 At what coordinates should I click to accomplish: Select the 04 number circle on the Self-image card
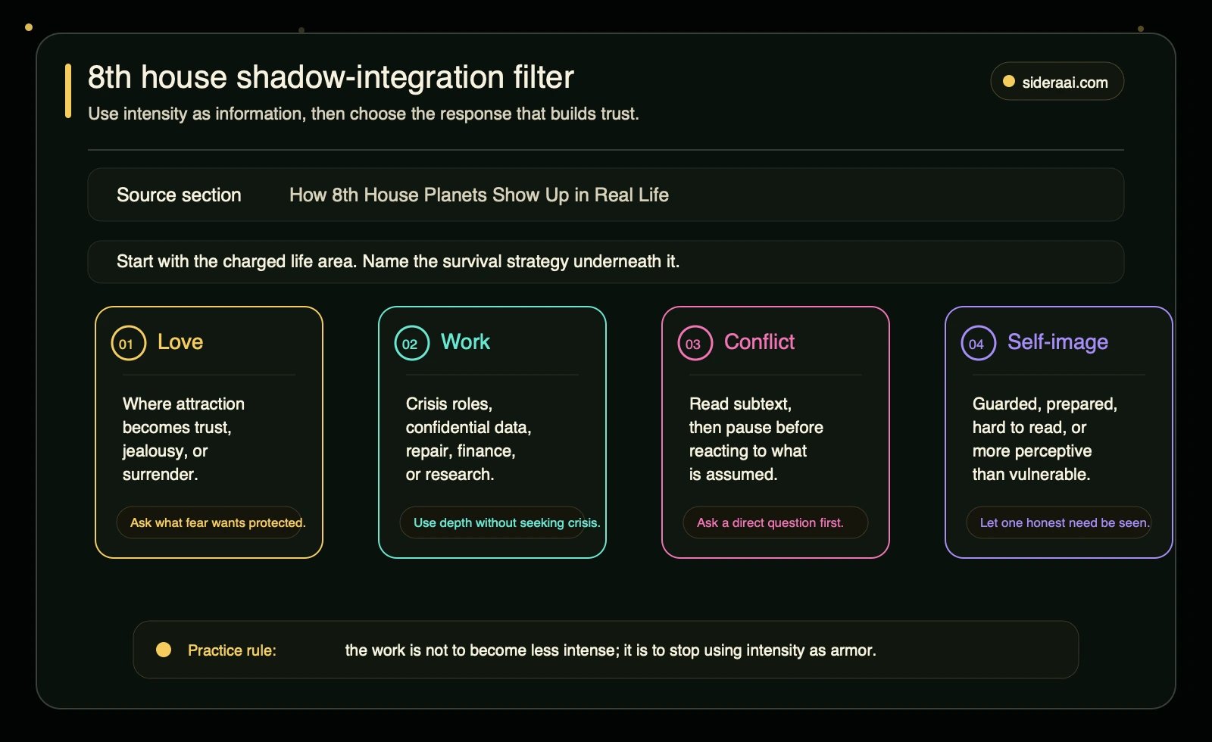[978, 343]
